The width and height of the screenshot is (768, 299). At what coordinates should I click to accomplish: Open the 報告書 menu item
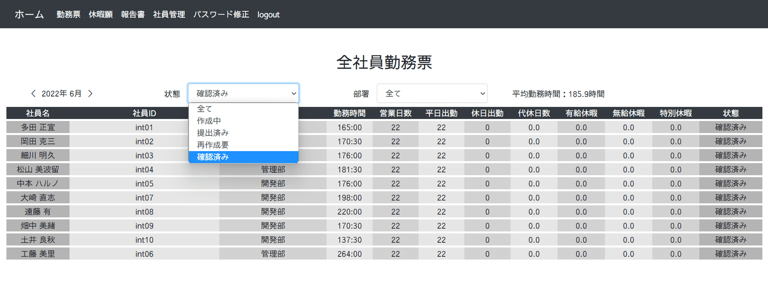[x=133, y=14]
